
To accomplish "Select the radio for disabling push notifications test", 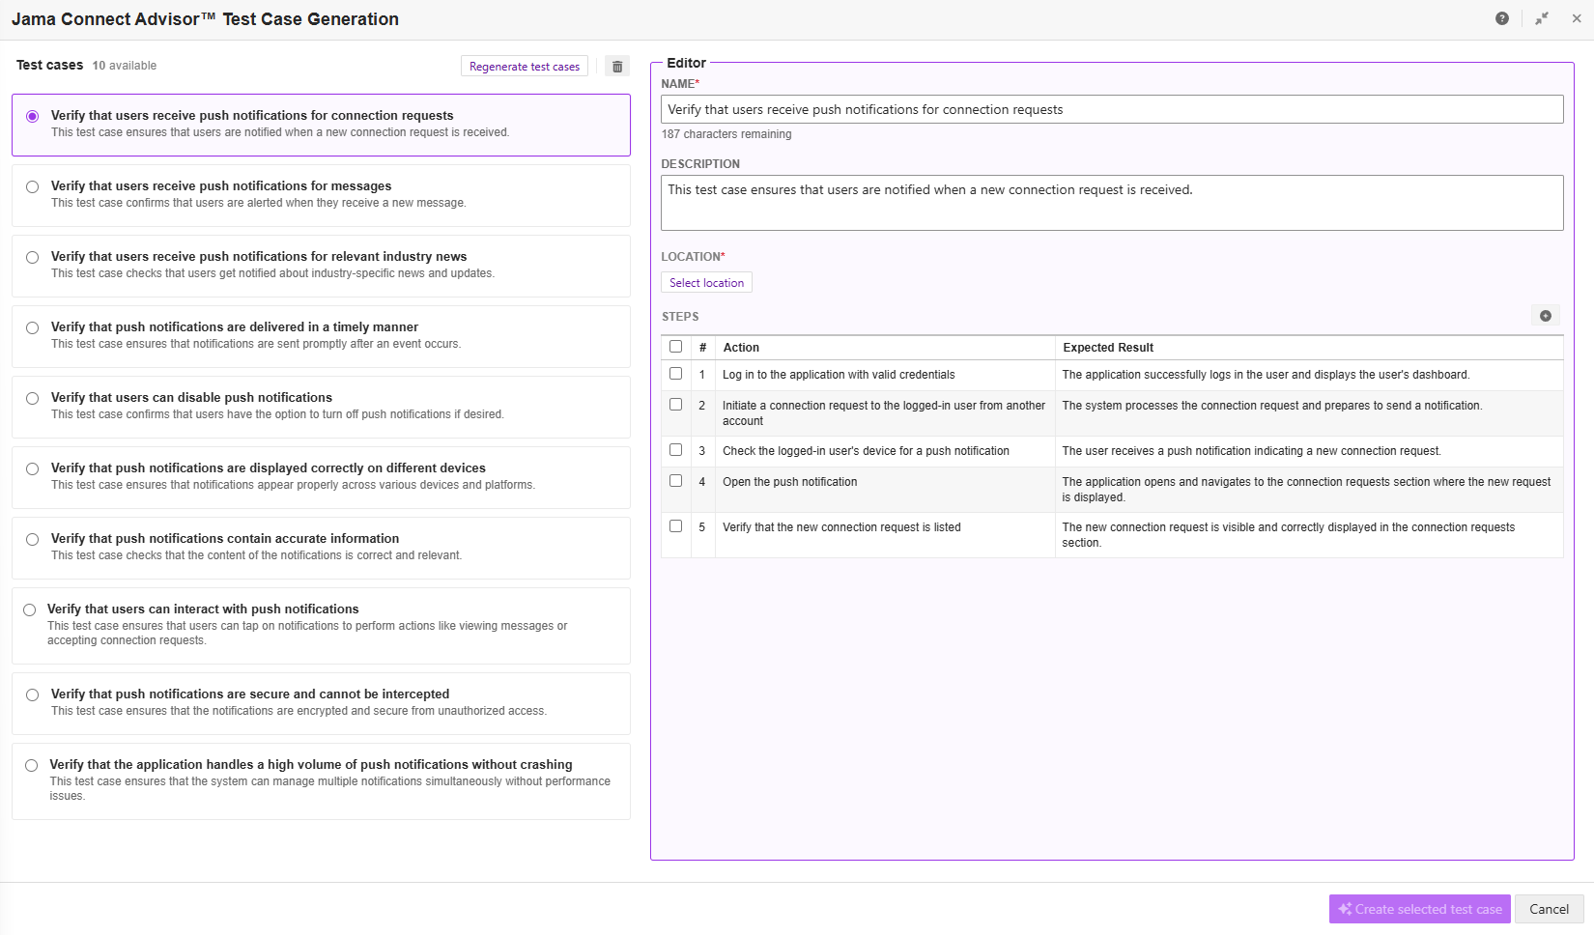I will (x=32, y=398).
